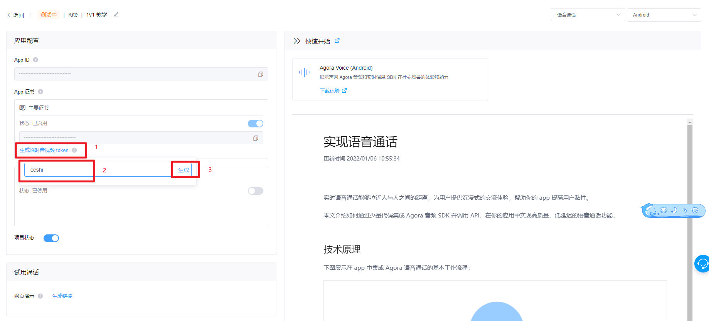Toggle punctuation mode icon on input toolbar
This screenshot has height=321, width=709.
point(684,210)
